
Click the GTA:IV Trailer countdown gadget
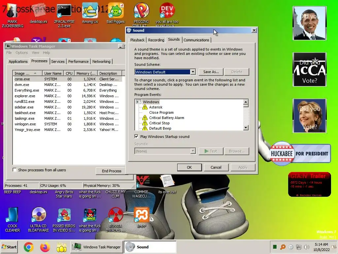310,184
